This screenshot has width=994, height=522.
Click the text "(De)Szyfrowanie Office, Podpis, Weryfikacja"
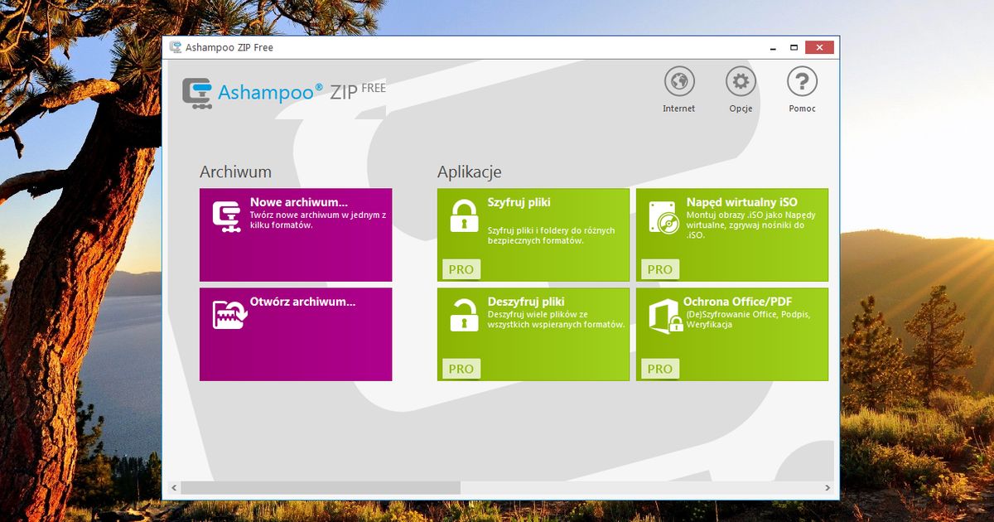coord(747,320)
